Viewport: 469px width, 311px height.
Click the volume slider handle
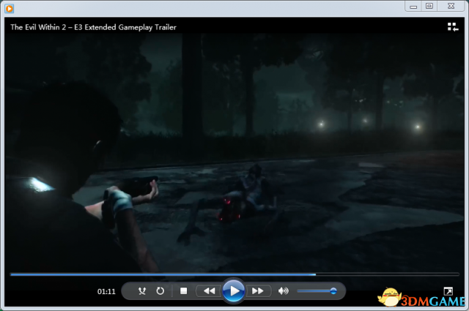pyautogui.click(x=333, y=291)
